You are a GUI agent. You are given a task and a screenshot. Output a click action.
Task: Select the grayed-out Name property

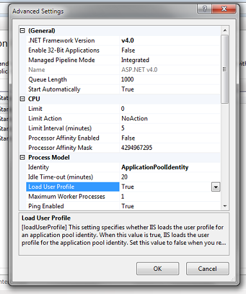pos(73,70)
